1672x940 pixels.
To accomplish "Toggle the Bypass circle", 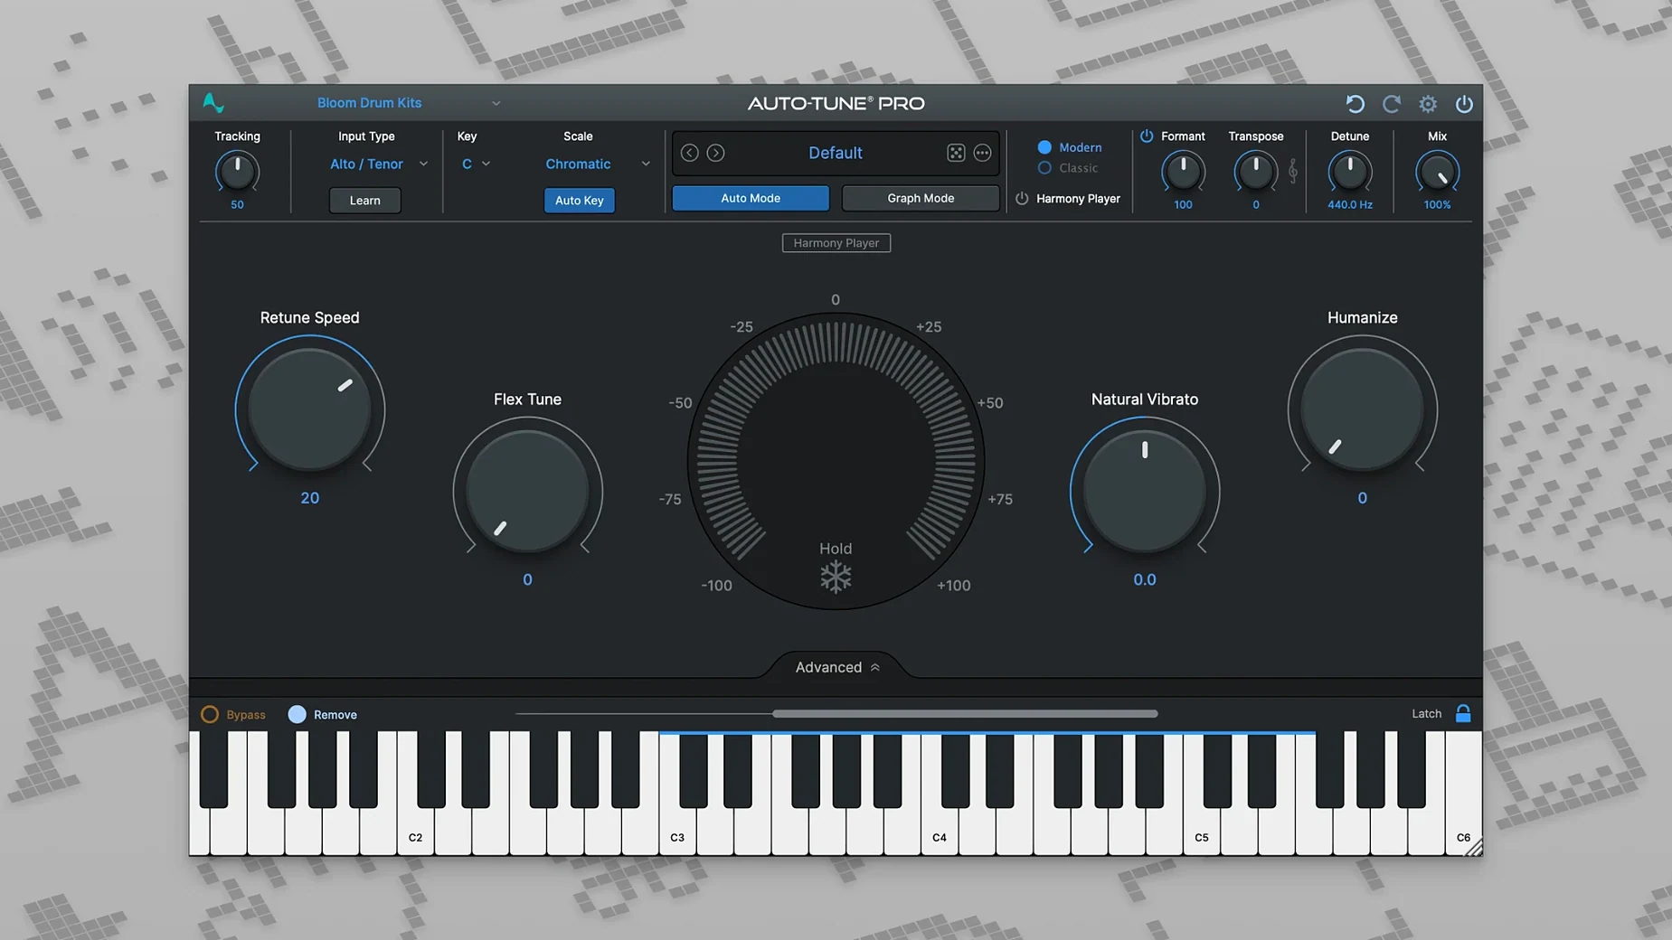I will (x=210, y=714).
